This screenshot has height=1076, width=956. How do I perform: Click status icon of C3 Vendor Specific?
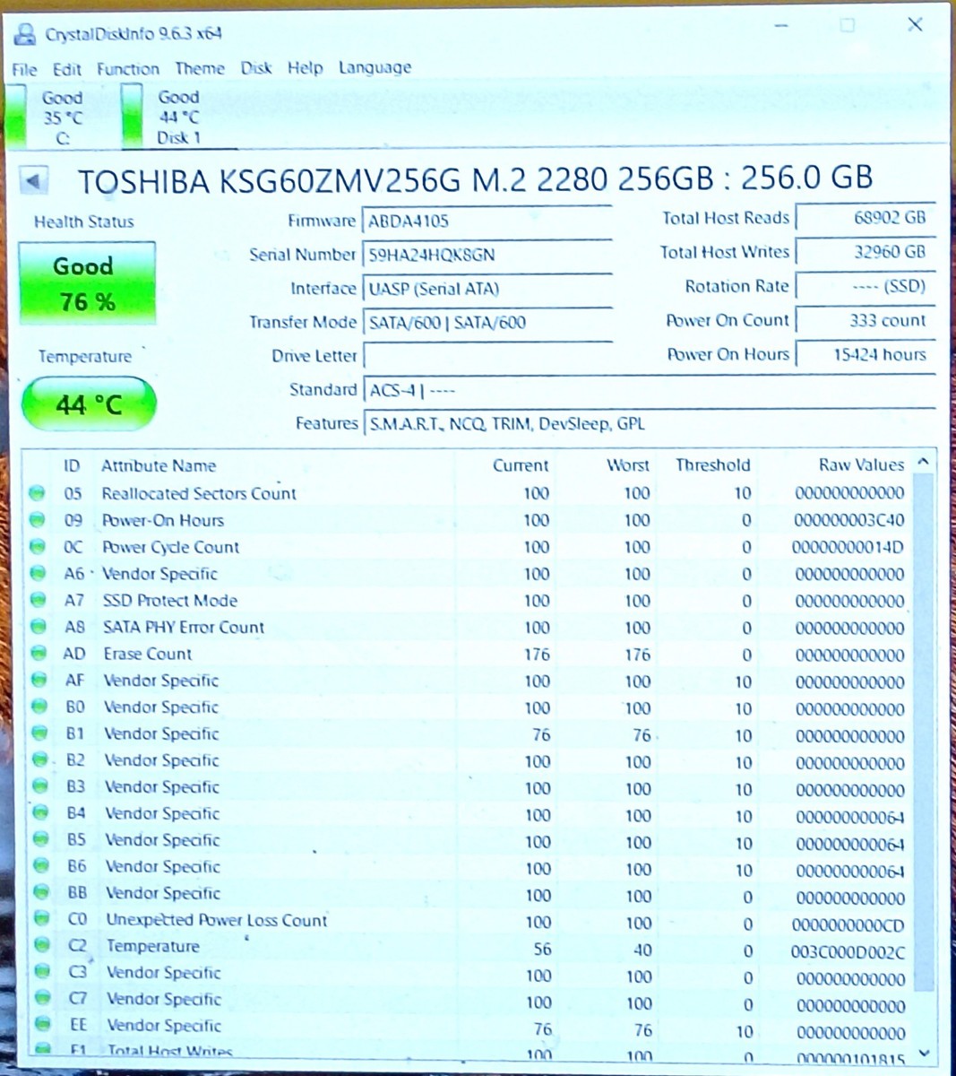click(x=42, y=972)
